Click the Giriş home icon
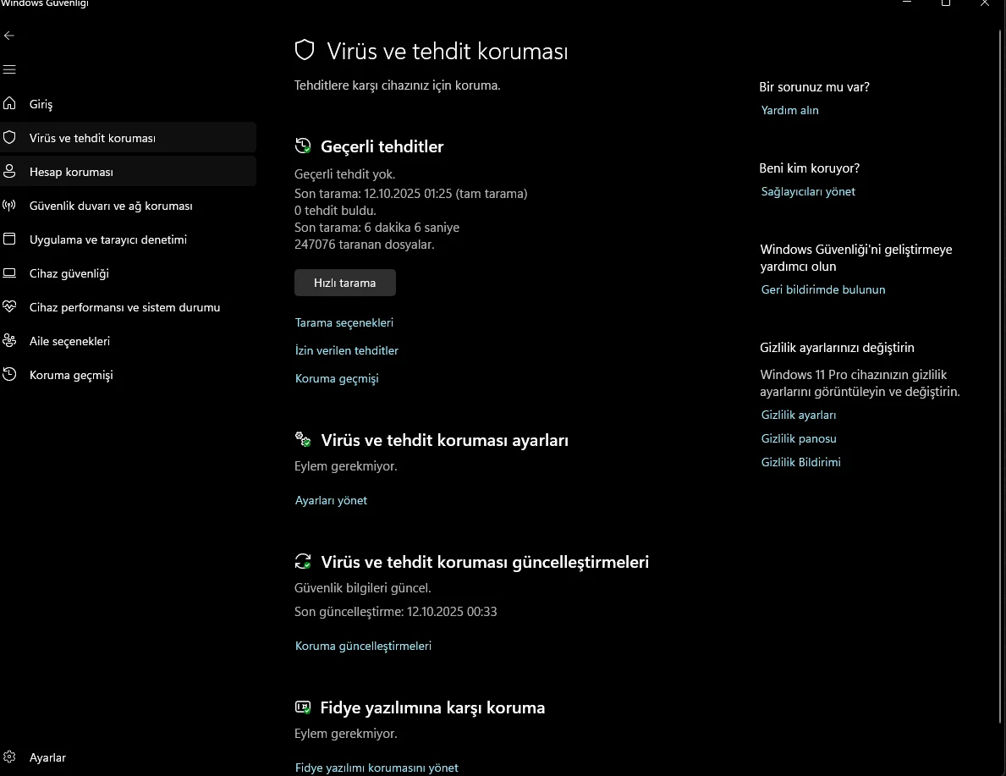The width and height of the screenshot is (1006, 776). tap(9, 103)
